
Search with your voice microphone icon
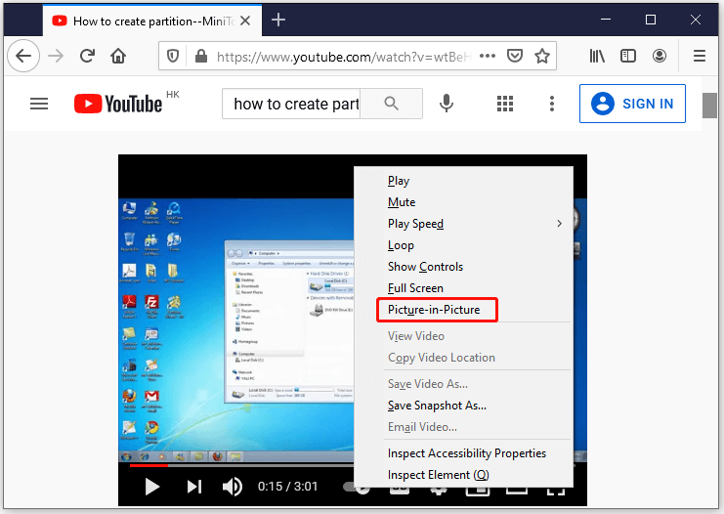[447, 104]
